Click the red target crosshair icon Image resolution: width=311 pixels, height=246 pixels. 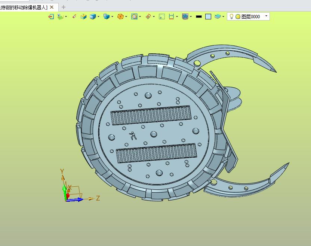pos(148,17)
